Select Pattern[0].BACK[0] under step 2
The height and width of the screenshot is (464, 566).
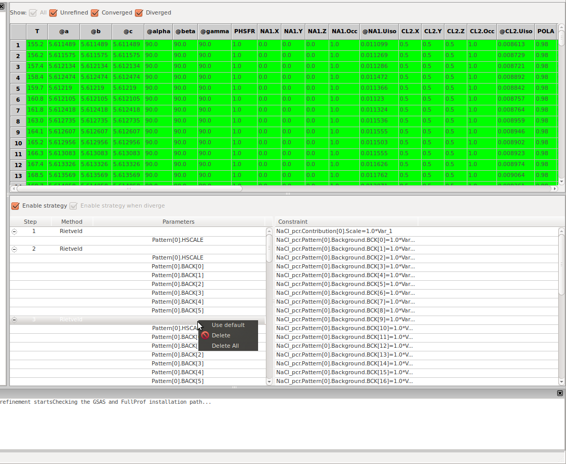pyautogui.click(x=178, y=266)
